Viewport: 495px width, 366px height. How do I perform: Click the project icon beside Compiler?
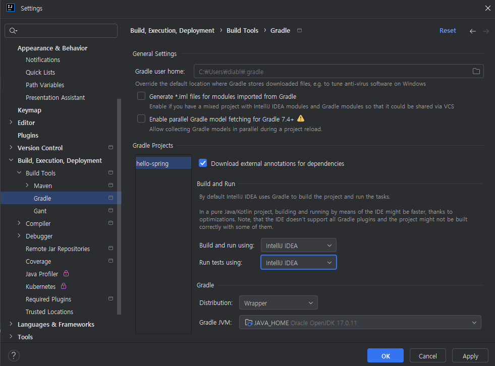(x=111, y=223)
